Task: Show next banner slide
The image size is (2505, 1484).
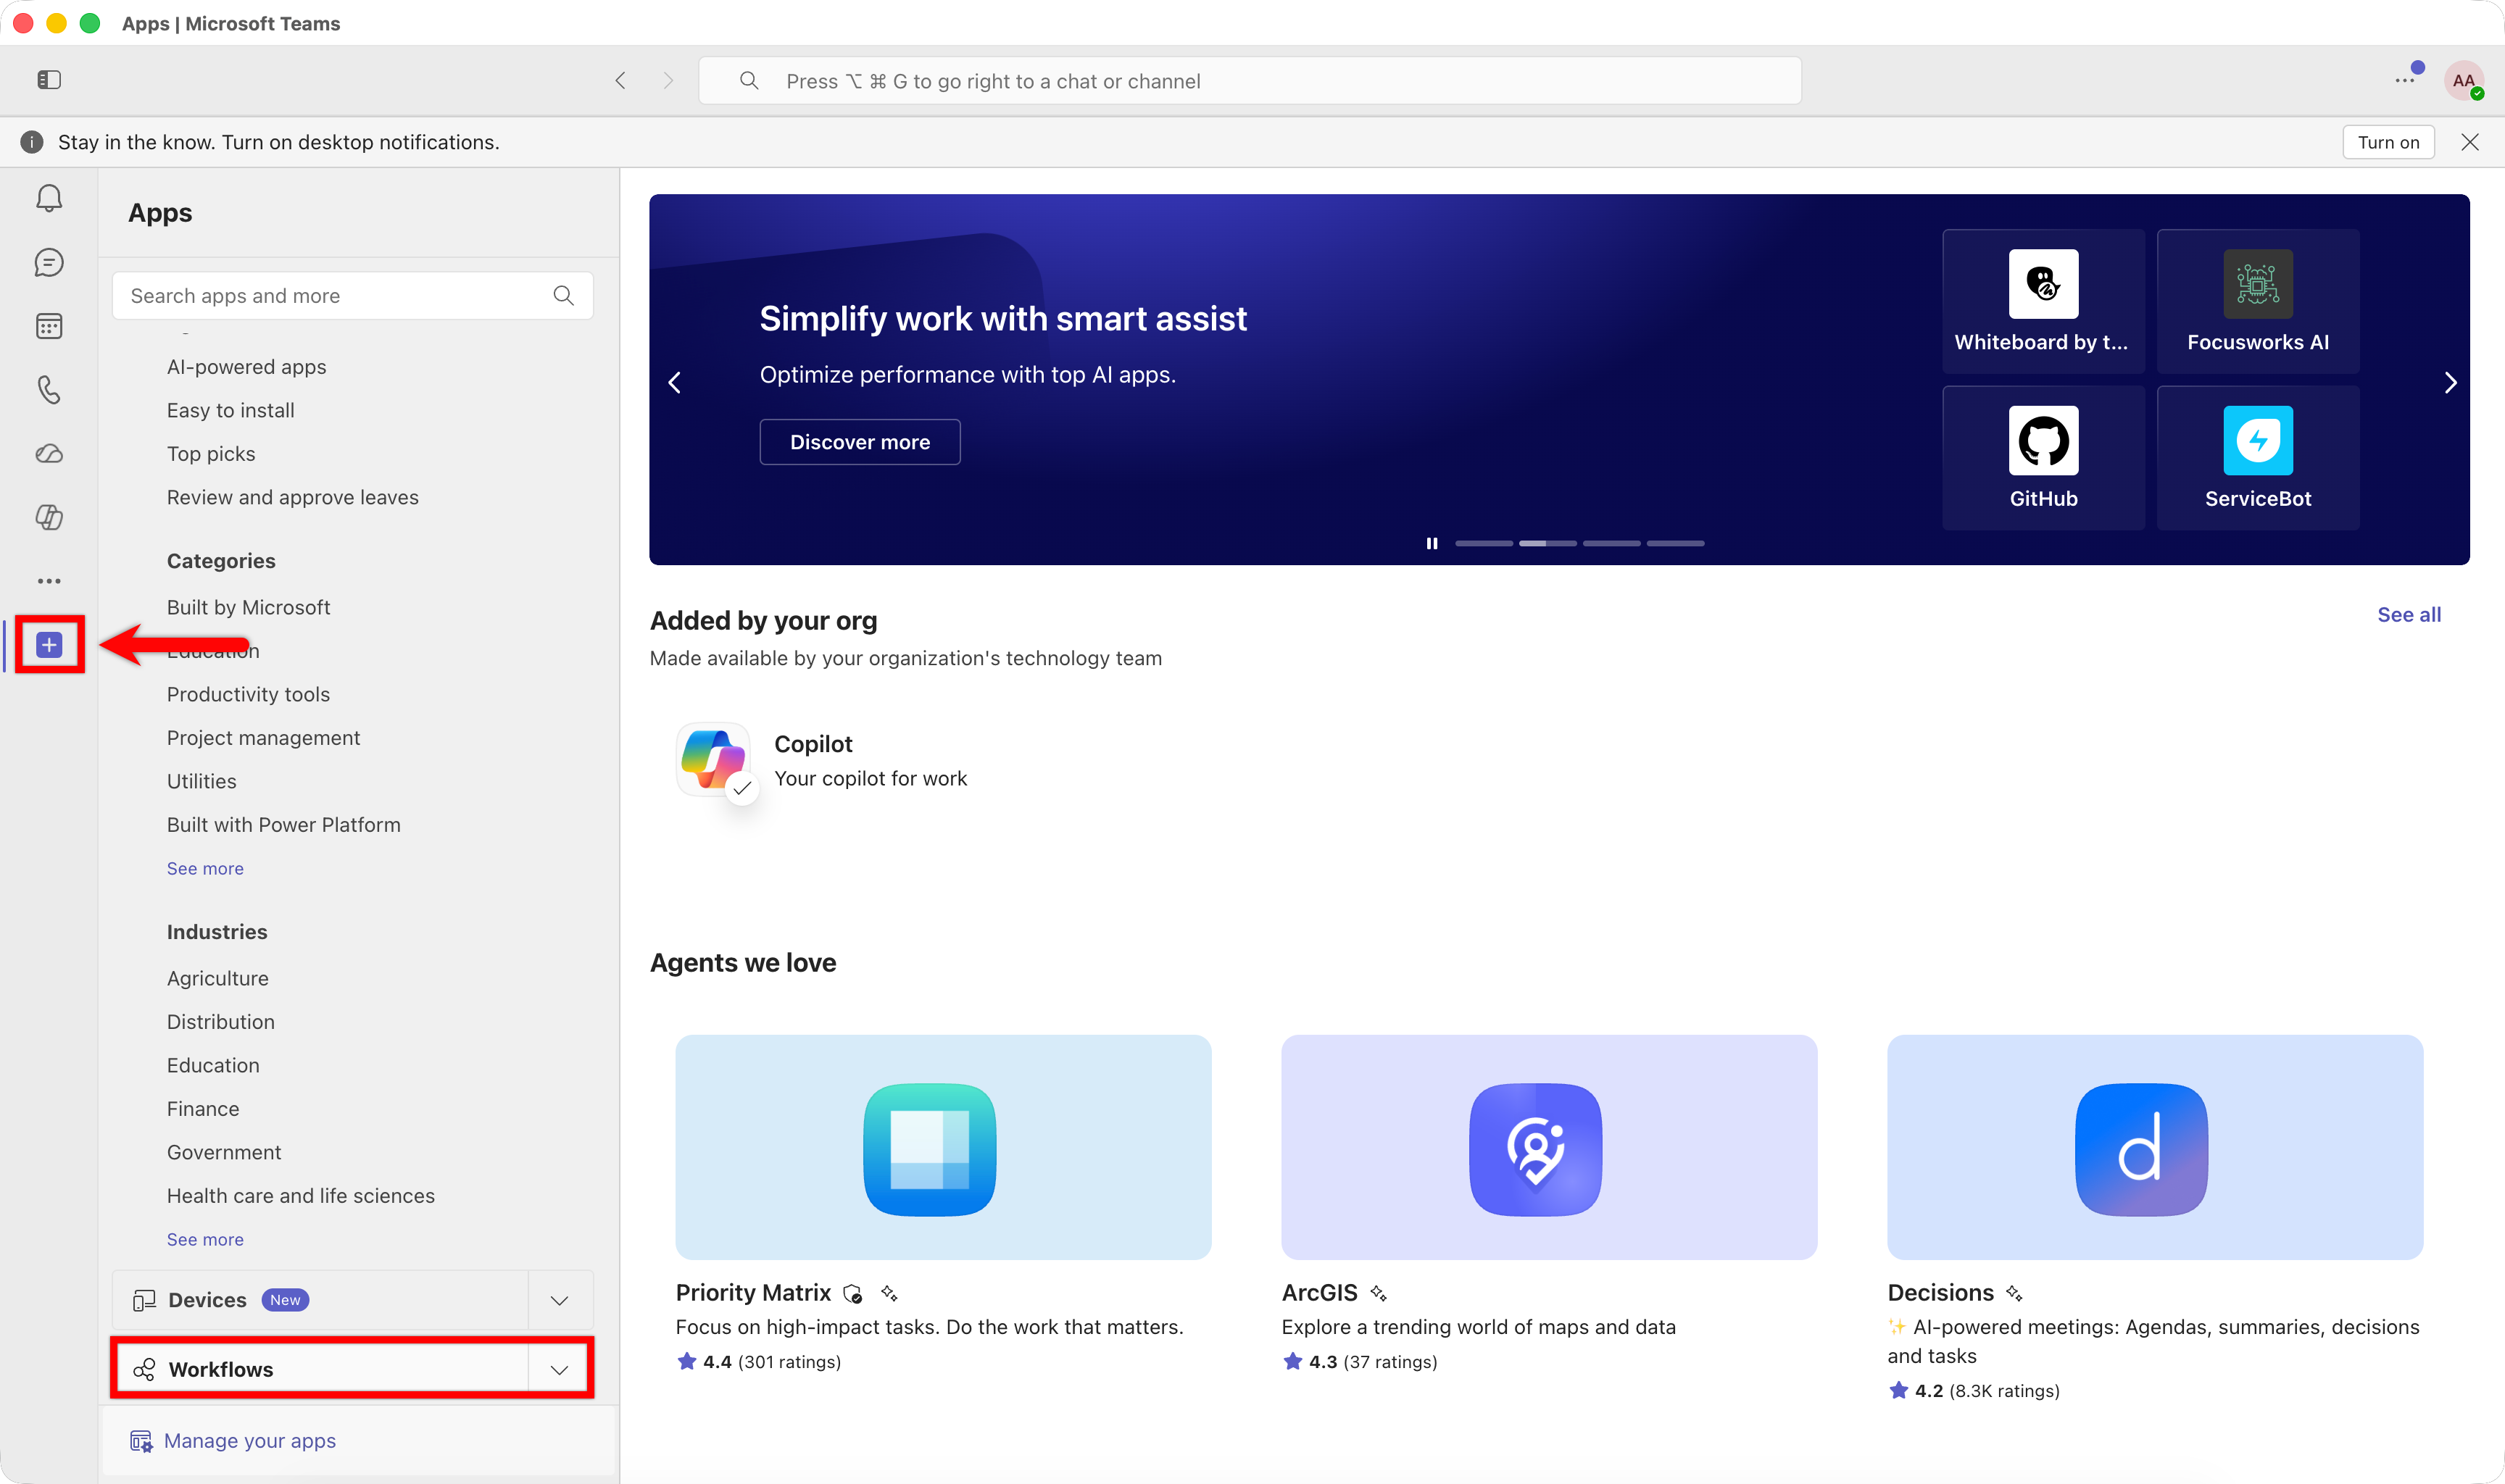Action: (x=2450, y=383)
